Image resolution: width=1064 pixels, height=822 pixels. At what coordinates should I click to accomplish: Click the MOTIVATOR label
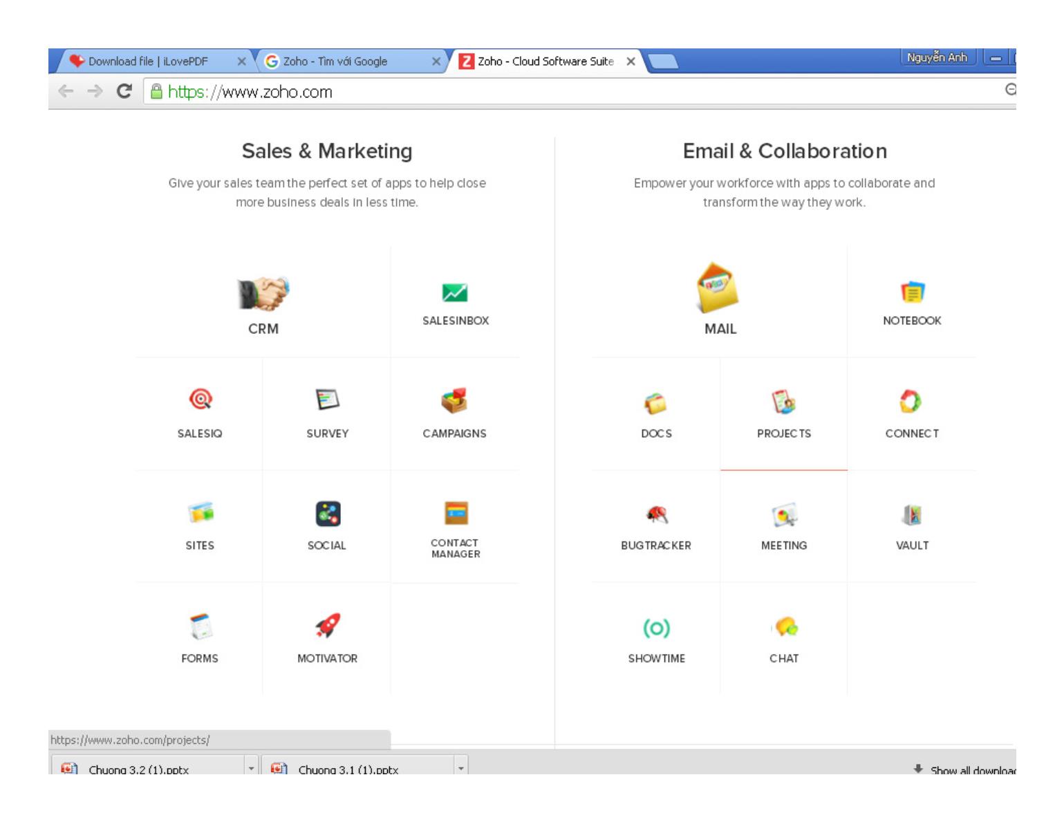(328, 659)
